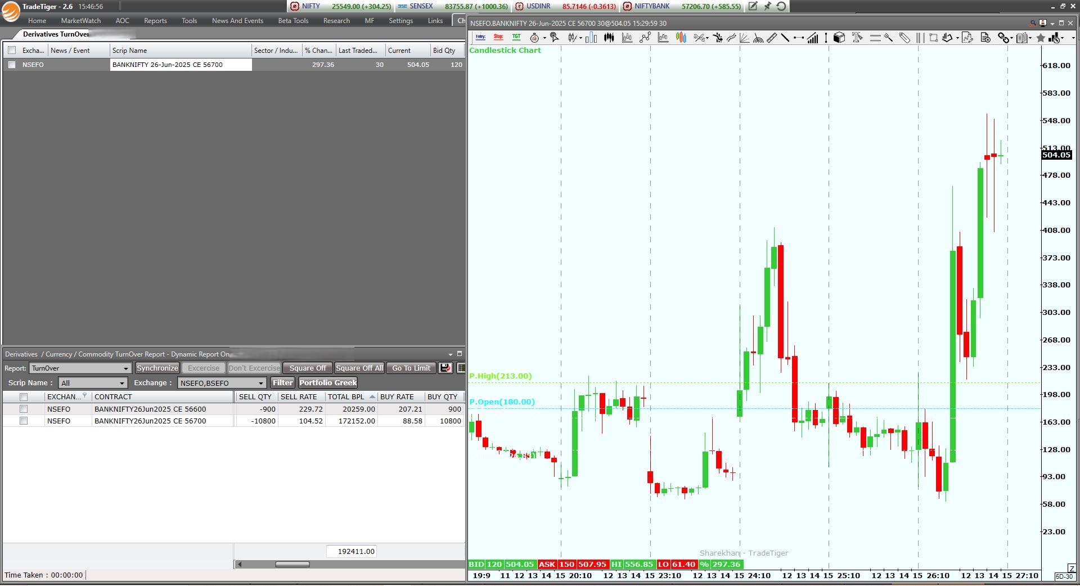
Task: Open the Settings menu
Action: pos(400,21)
